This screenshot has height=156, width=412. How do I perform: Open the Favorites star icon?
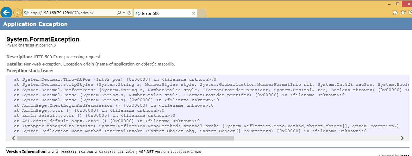coord(403,13)
